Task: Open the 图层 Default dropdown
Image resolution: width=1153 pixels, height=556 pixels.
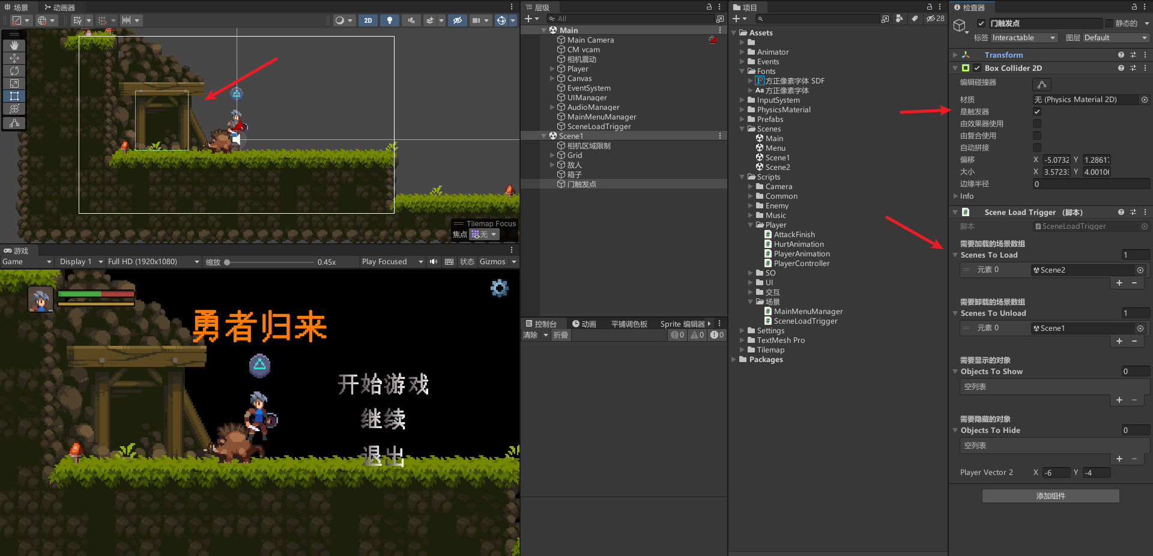Action: 1115,37
